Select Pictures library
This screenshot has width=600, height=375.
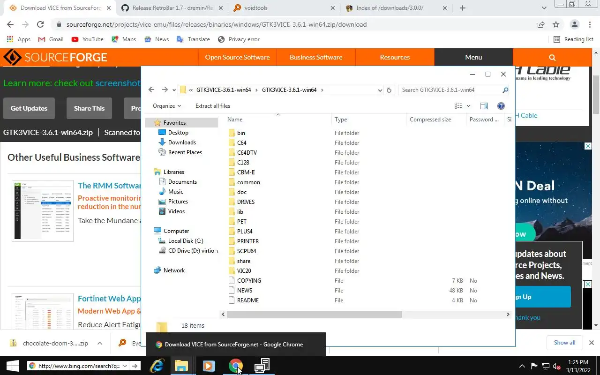pos(178,202)
